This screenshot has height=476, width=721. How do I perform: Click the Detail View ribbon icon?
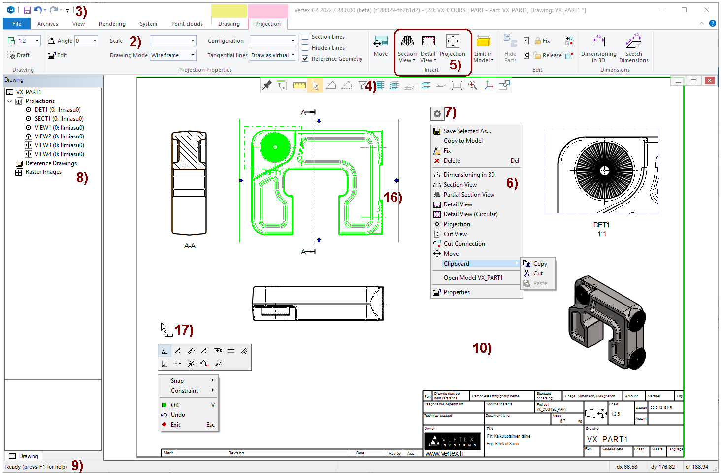pyautogui.click(x=427, y=42)
